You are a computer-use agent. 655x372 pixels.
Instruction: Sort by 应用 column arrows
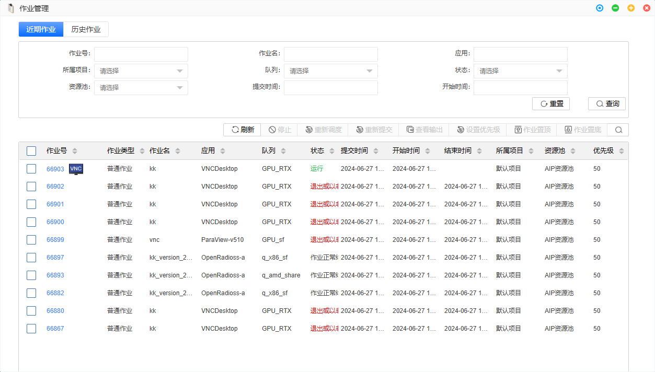[x=223, y=151]
